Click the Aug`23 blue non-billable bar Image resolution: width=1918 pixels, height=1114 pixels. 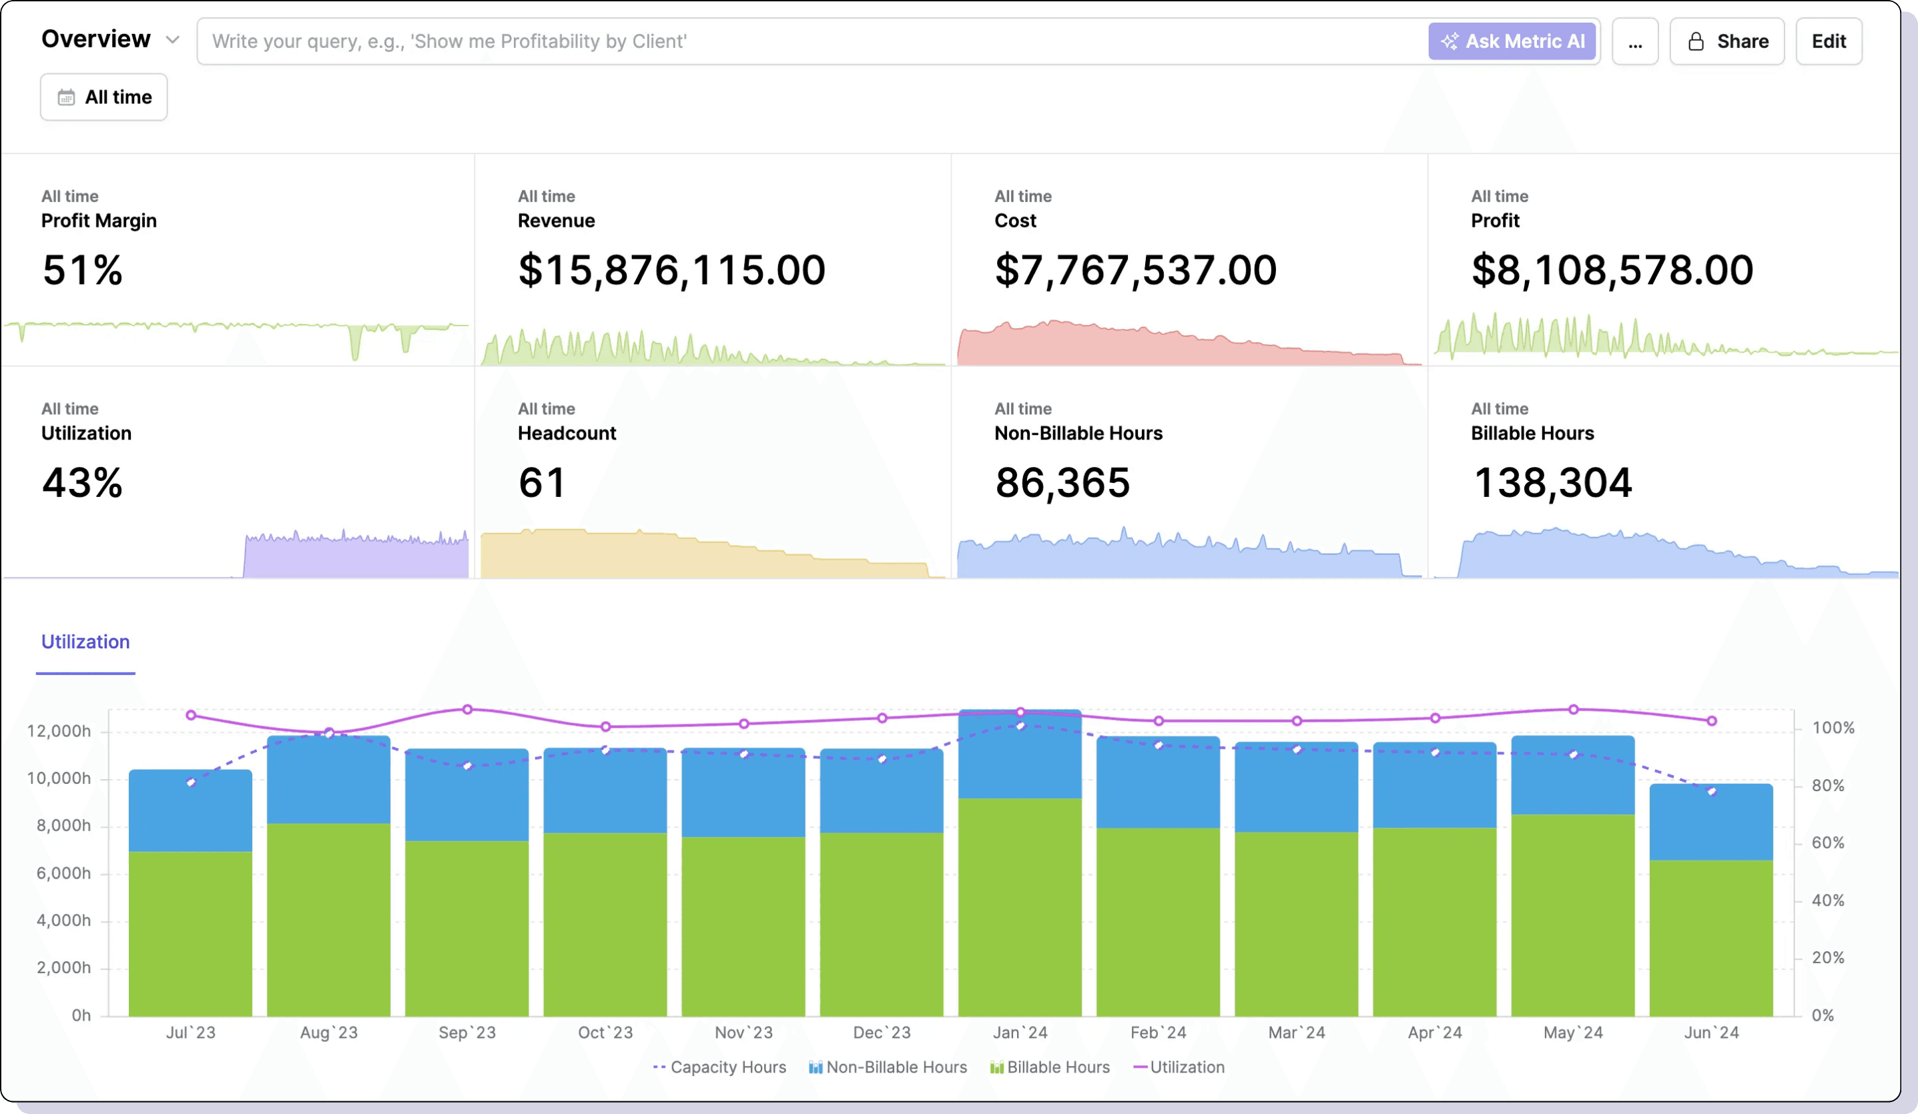tap(329, 780)
